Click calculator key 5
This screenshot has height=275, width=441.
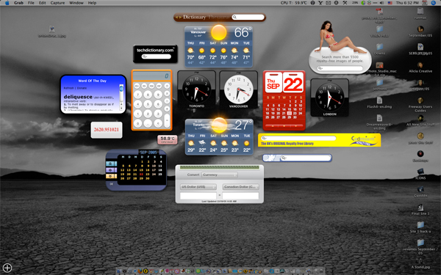148,104
